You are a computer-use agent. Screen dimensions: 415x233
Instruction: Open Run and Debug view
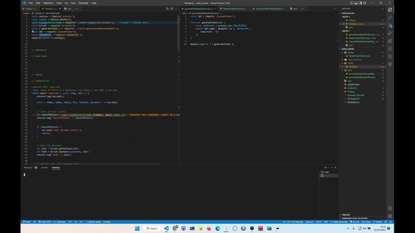[x=390, y=33]
